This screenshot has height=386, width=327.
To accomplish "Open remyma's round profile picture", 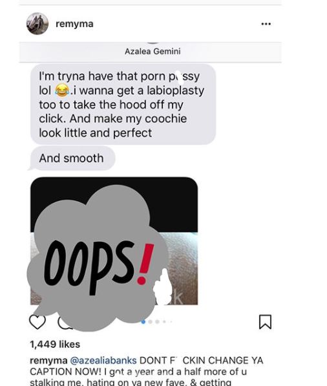I will (x=37, y=24).
